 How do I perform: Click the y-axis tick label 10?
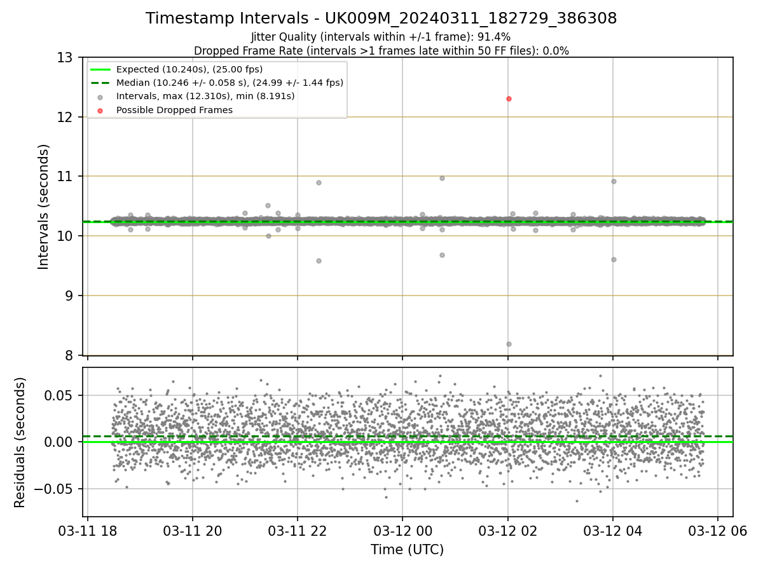[x=65, y=236]
